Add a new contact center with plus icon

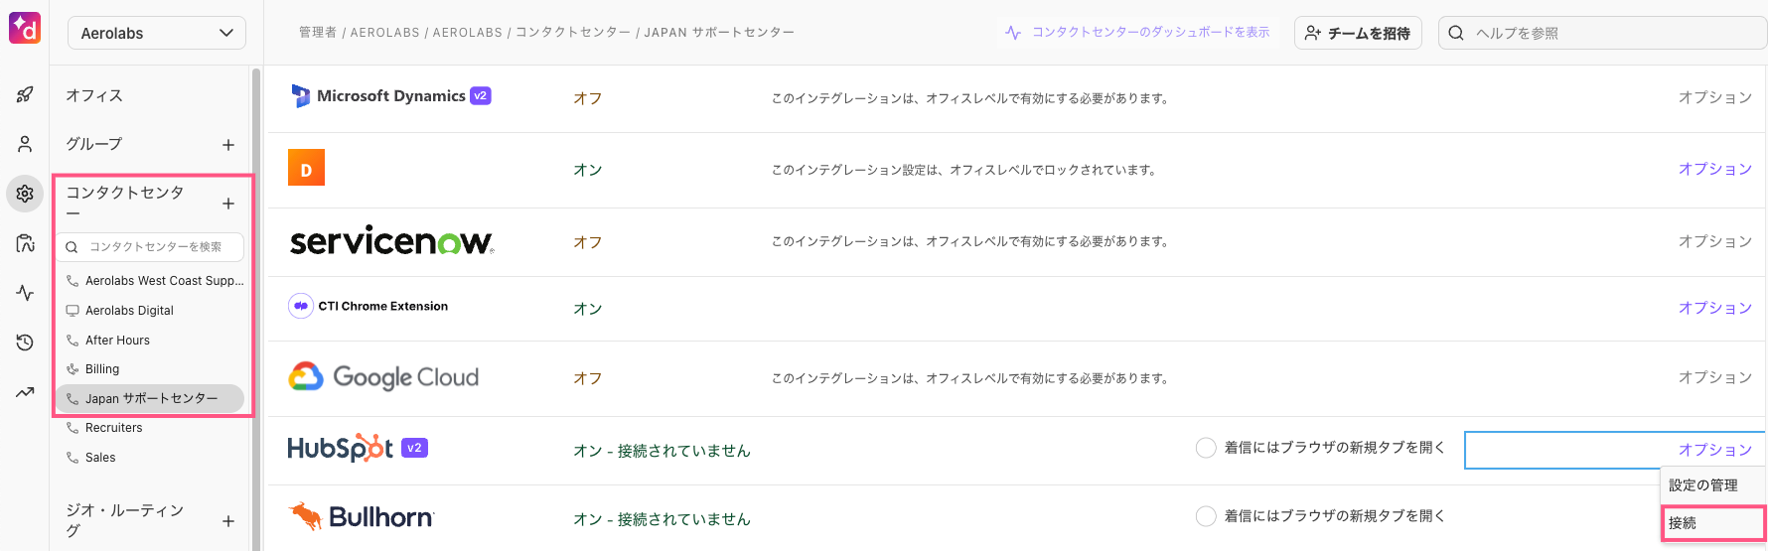(228, 204)
